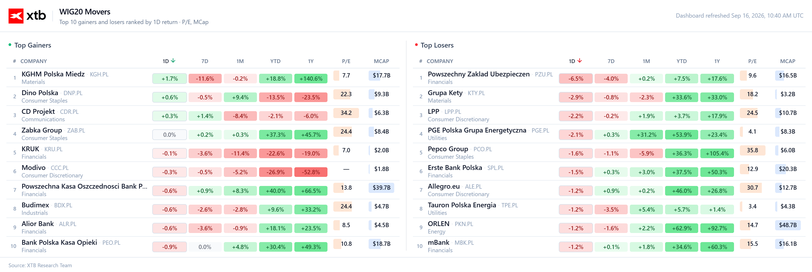Select the 7D column in Top Losers
The height and width of the screenshot is (272, 812).
tap(611, 61)
